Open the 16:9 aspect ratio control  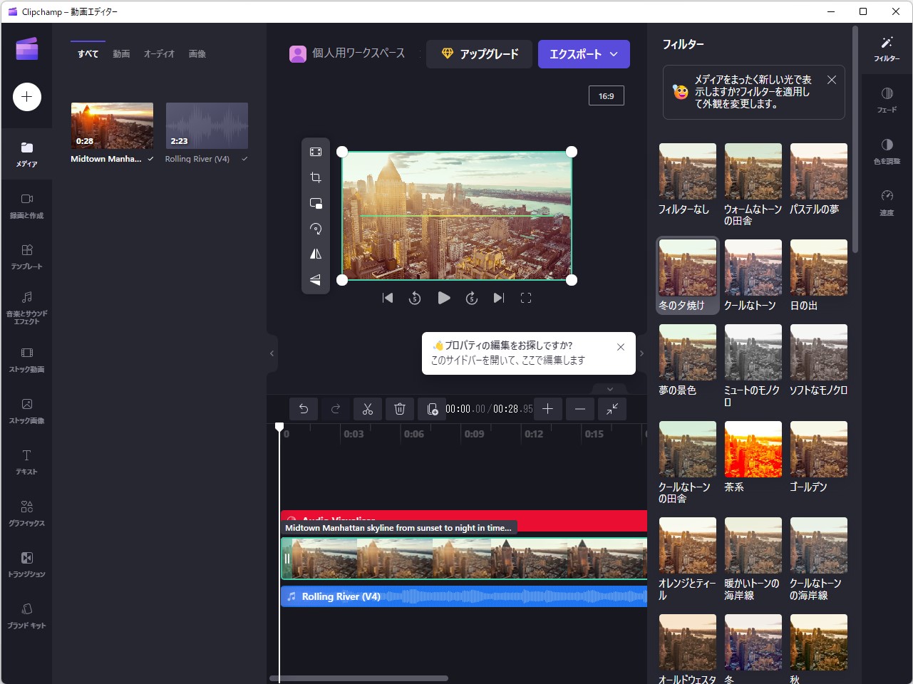[x=606, y=95]
